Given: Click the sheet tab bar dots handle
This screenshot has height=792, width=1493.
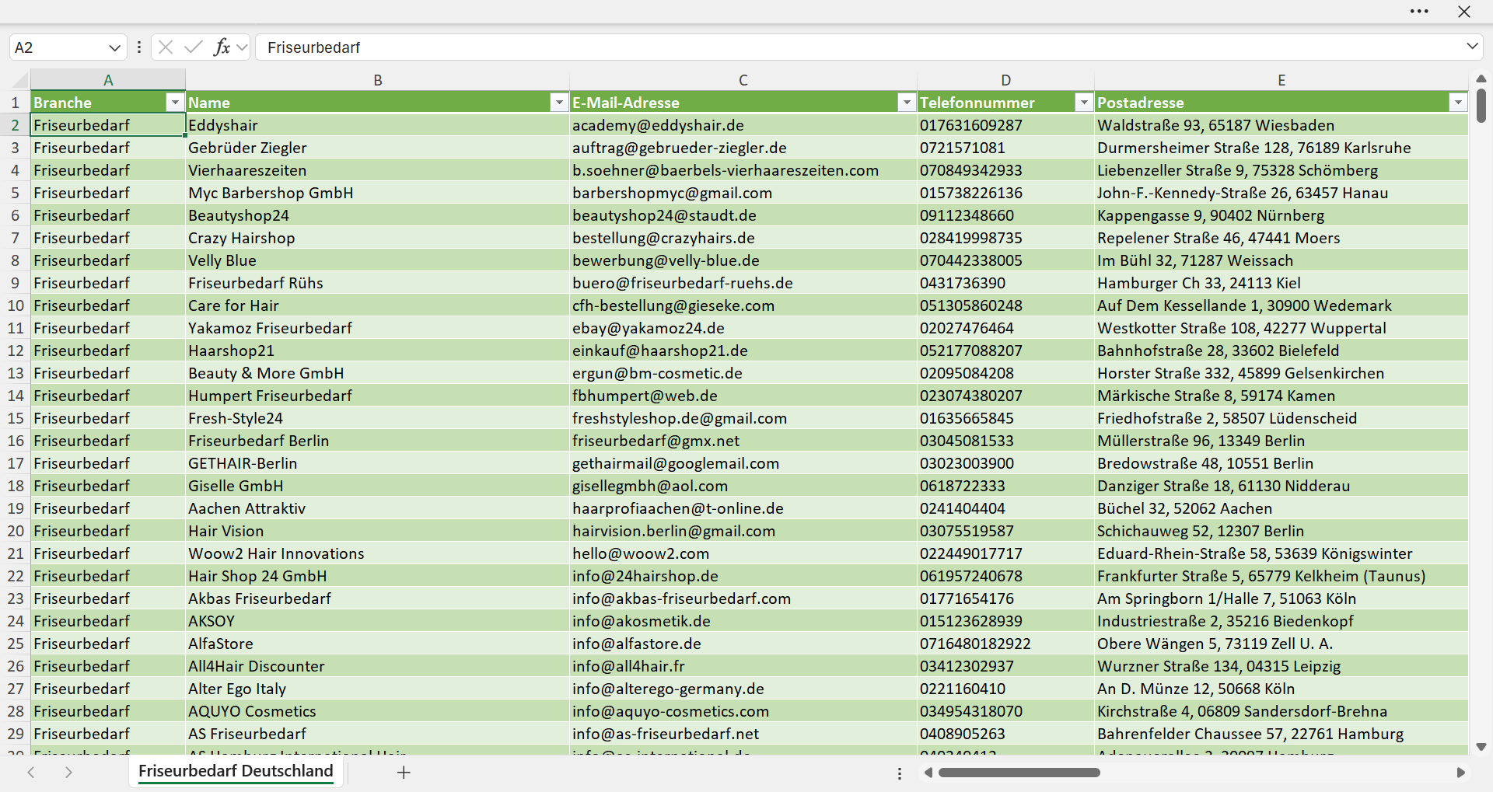Looking at the screenshot, I should pyautogui.click(x=900, y=773).
